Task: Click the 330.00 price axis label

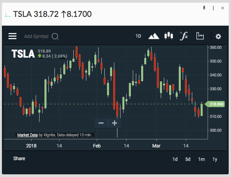Action: point(216,89)
